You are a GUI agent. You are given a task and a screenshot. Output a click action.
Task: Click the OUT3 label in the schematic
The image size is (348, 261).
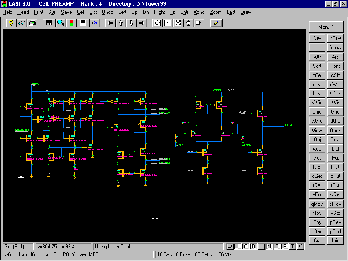tap(288, 125)
